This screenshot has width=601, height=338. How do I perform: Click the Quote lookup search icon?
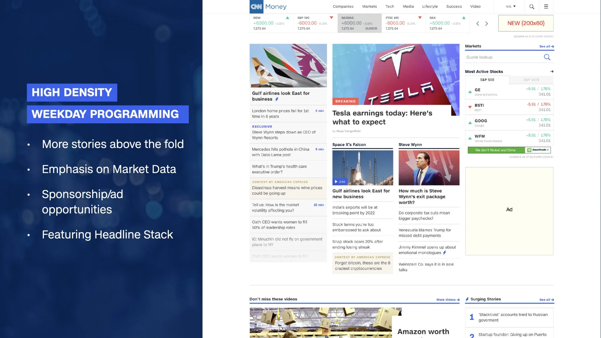547,57
